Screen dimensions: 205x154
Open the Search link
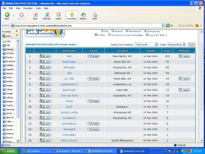(119, 31)
